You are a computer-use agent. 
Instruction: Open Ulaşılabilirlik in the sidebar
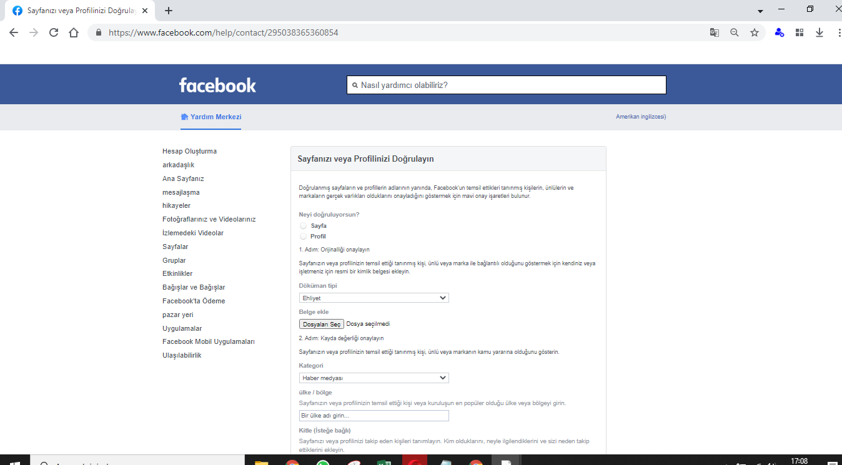(x=182, y=355)
